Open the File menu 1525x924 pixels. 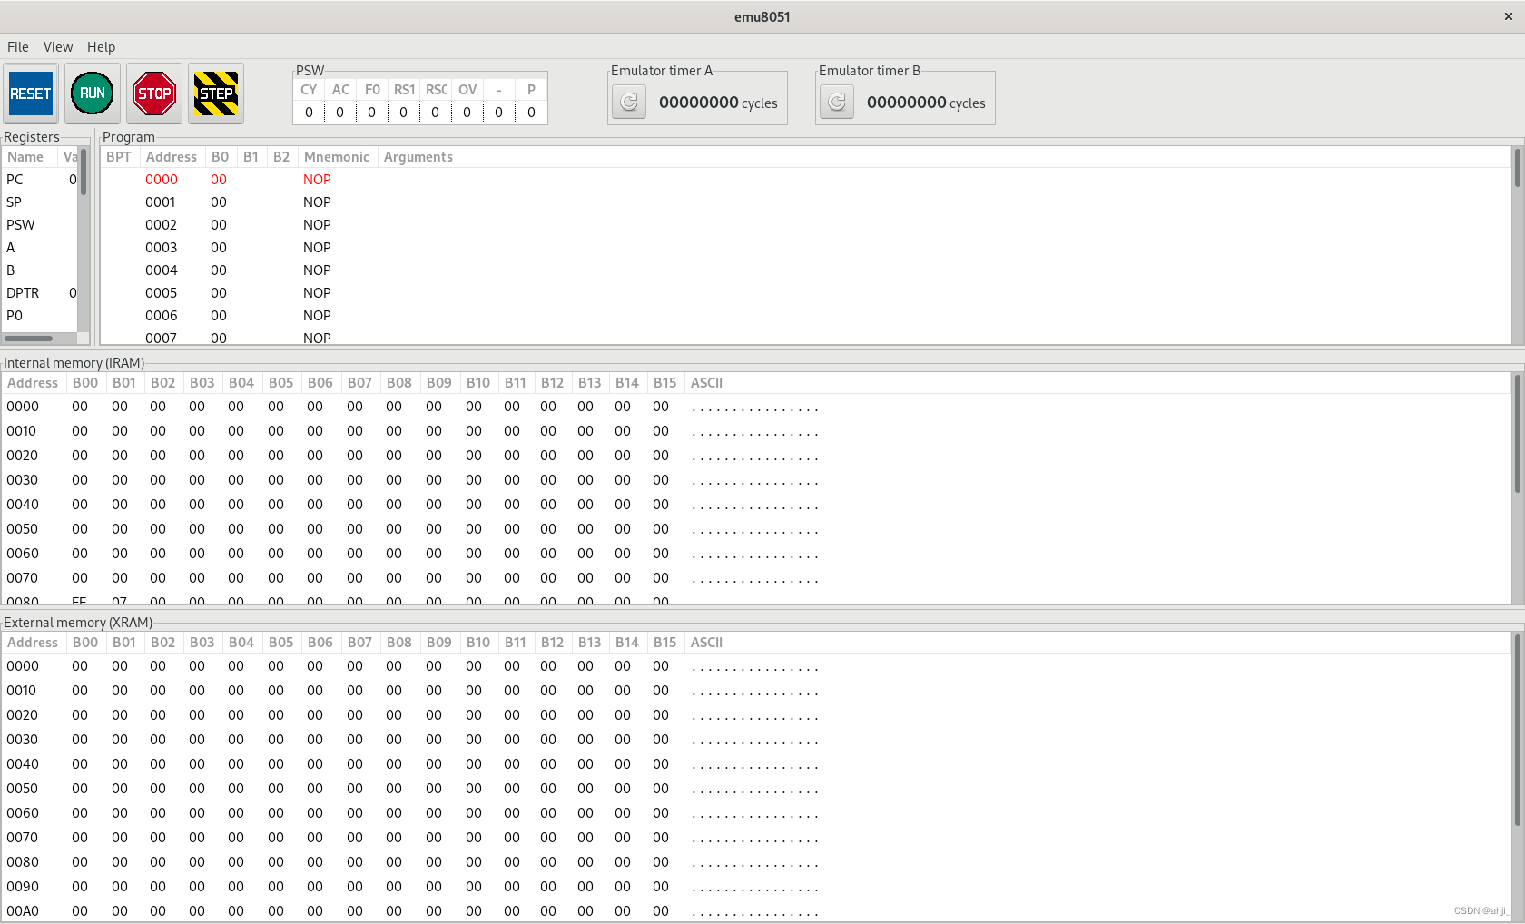coord(18,47)
